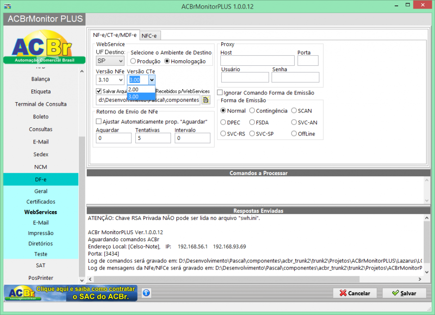Click the Senha field
Viewport: 435px width, 315px height.
click(295, 77)
